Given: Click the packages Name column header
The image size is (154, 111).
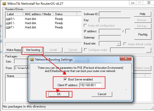Looking at the screenshot, I should [x=17, y=76].
